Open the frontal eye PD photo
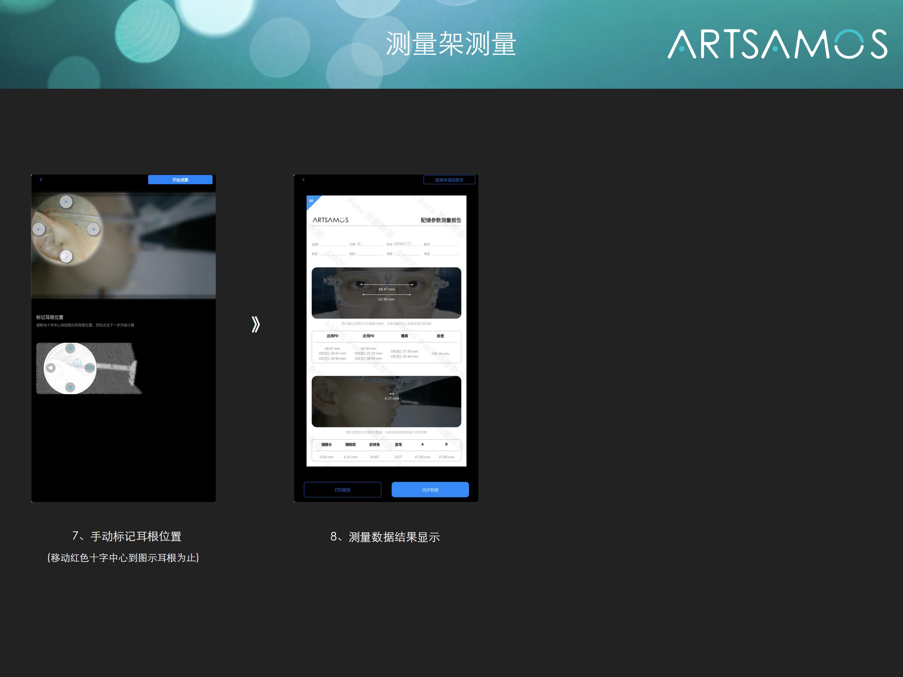The height and width of the screenshot is (677, 903). pyautogui.click(x=386, y=293)
